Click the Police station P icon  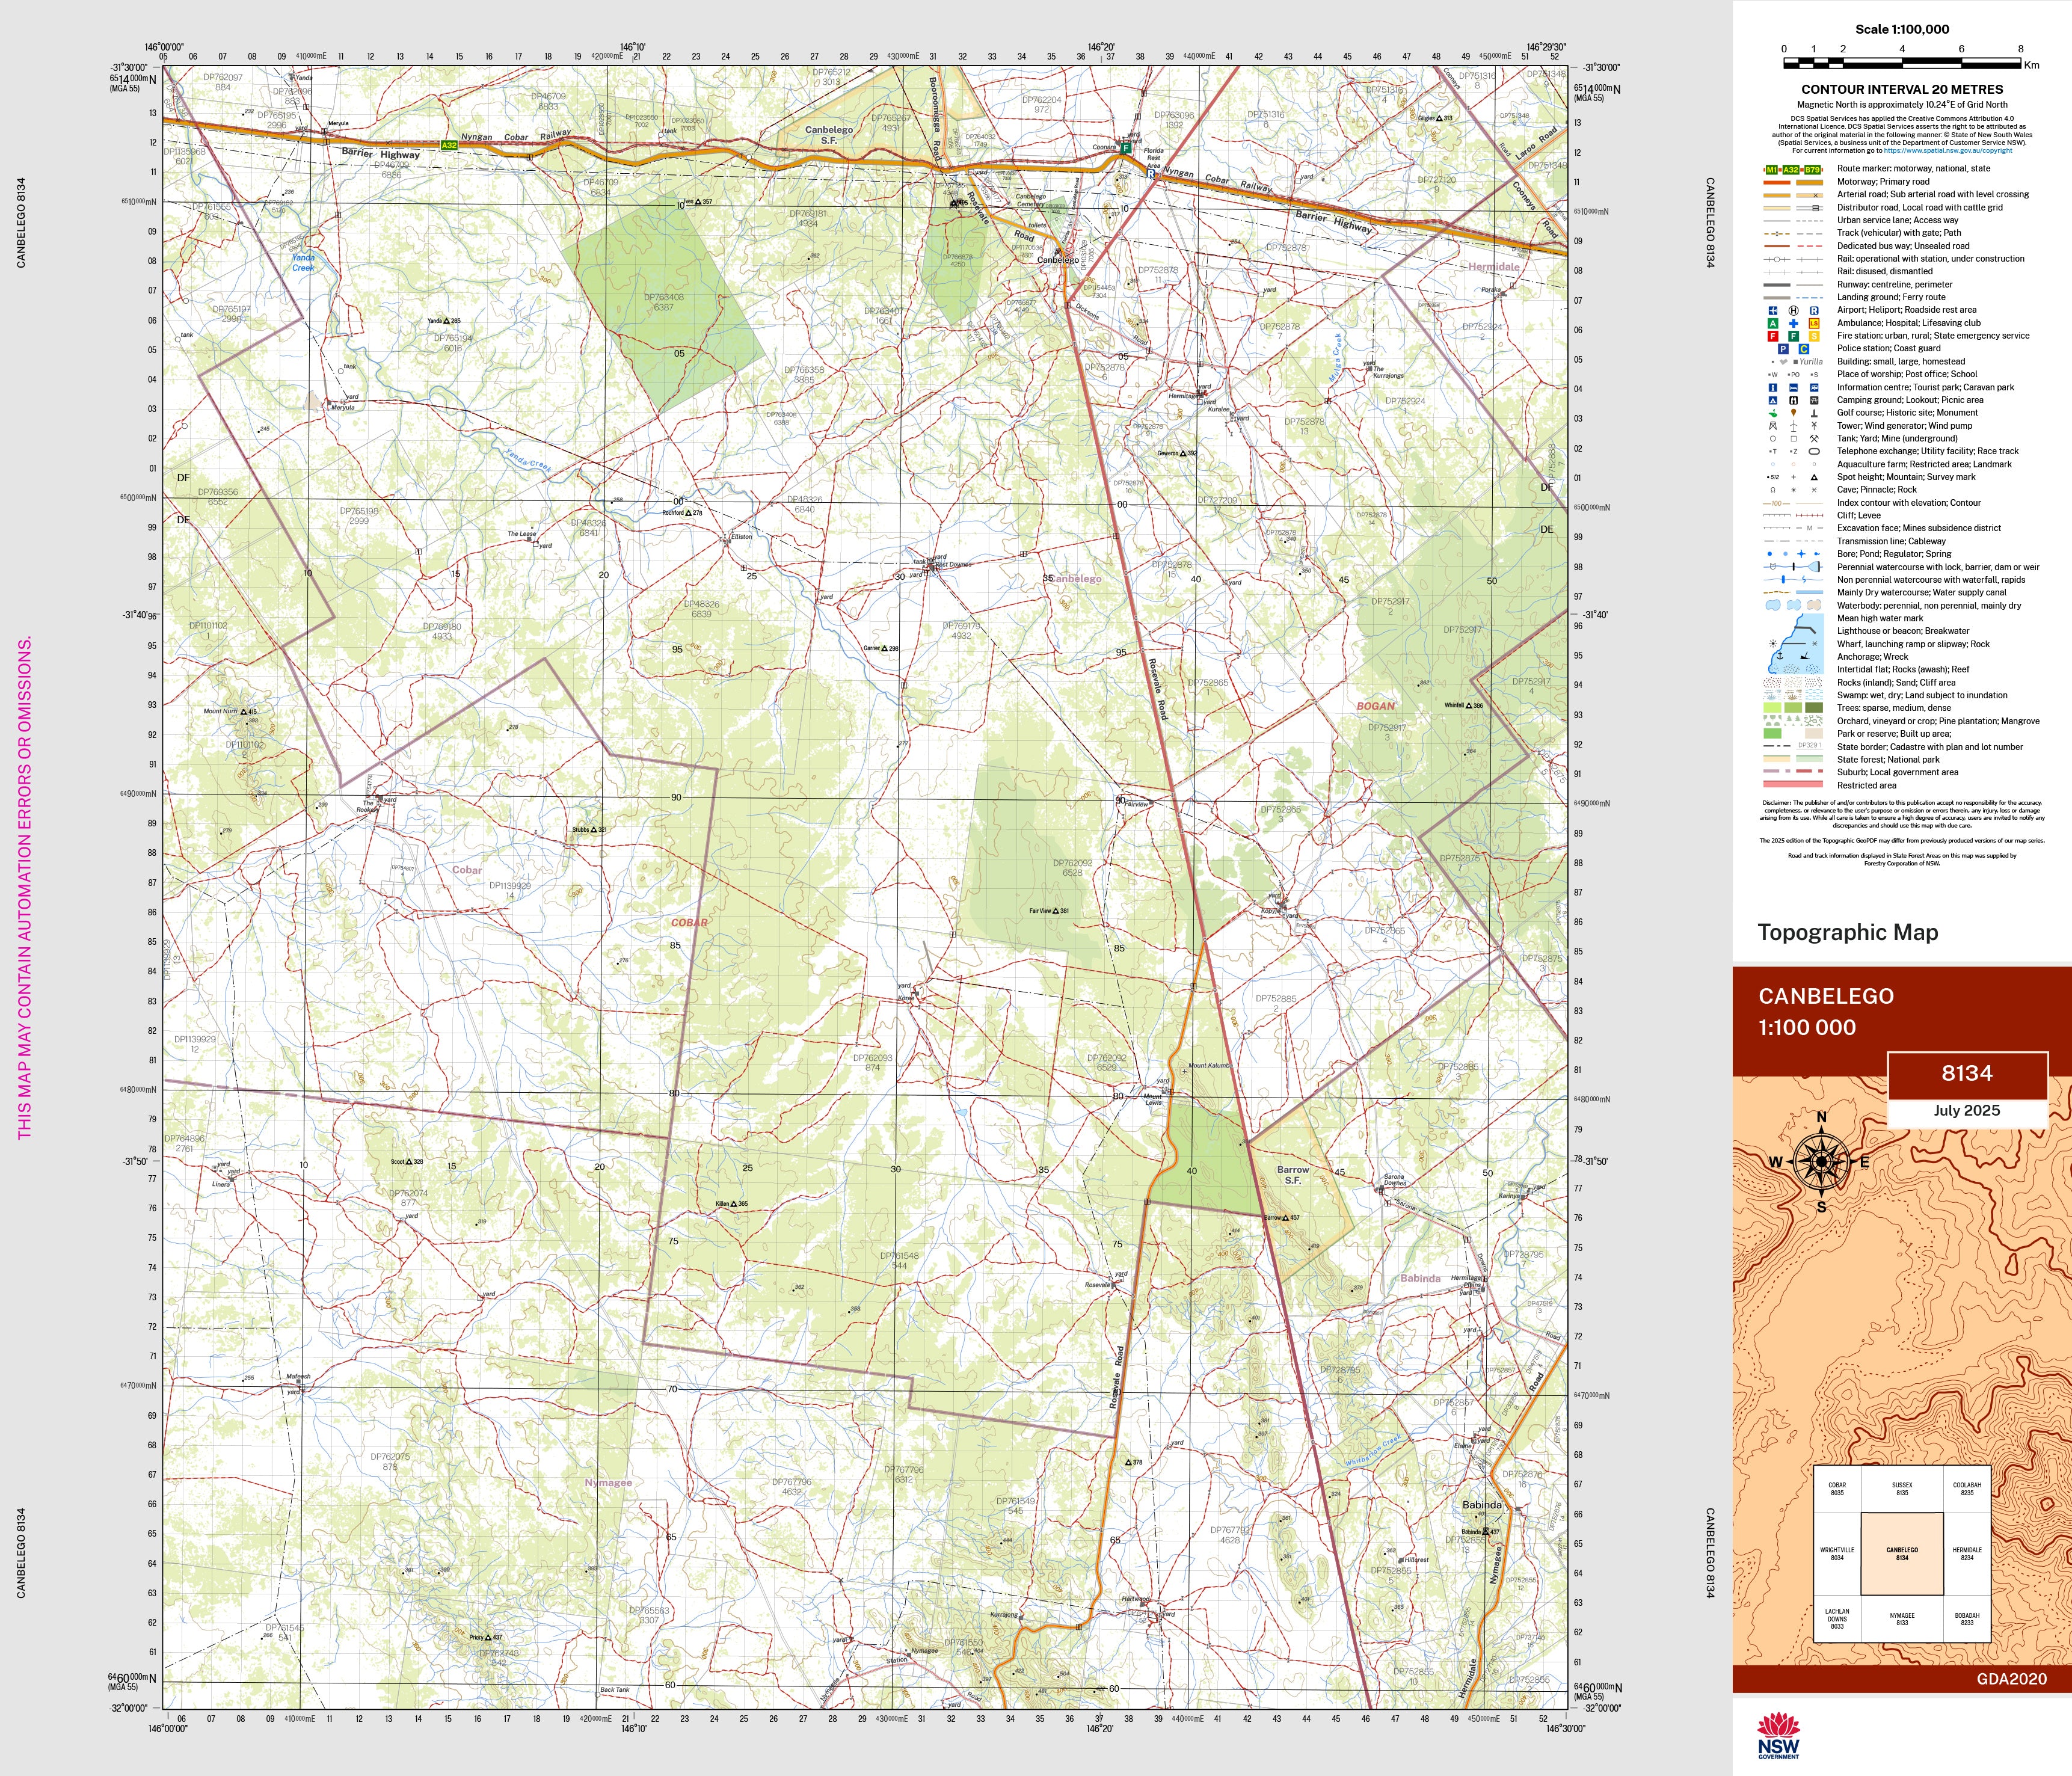tap(1783, 349)
